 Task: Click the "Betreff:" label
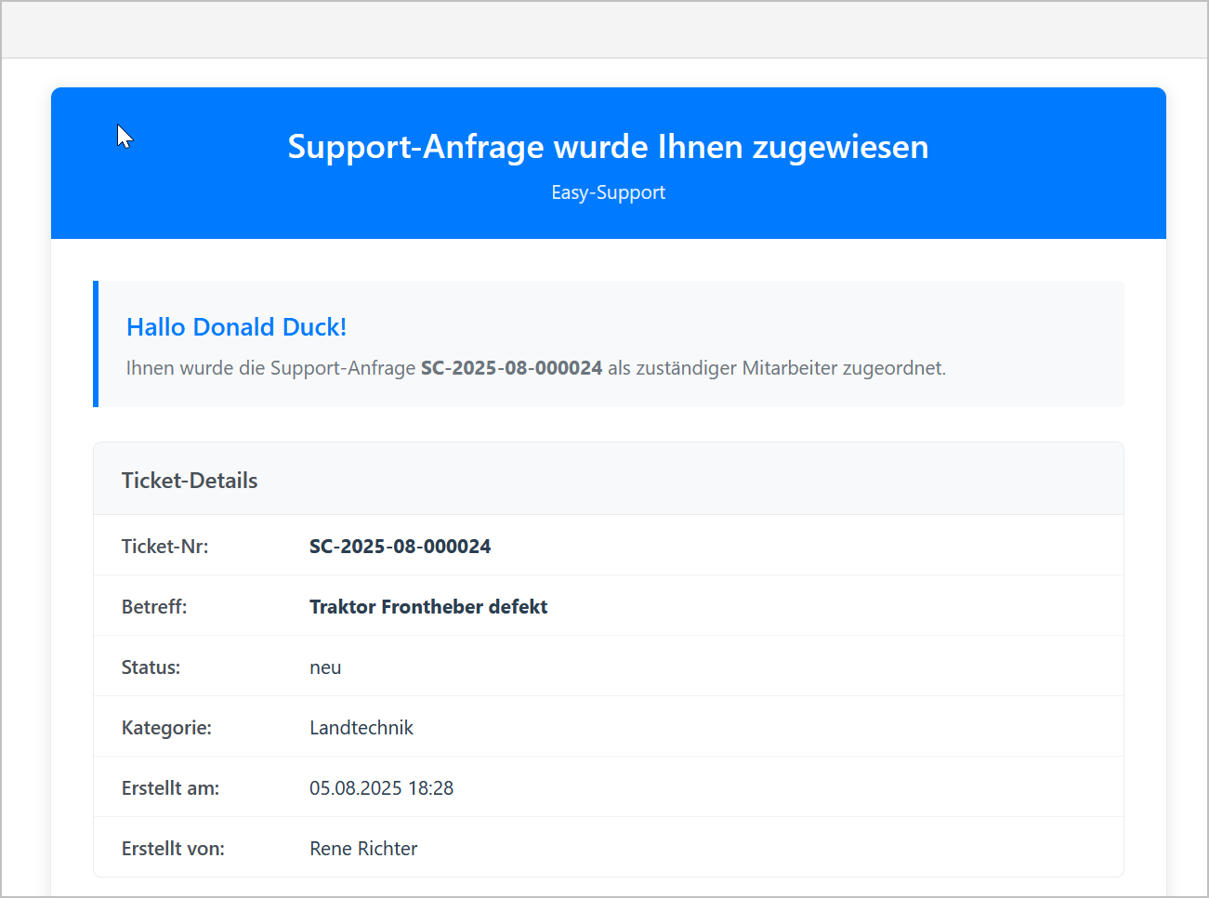pyautogui.click(x=154, y=607)
